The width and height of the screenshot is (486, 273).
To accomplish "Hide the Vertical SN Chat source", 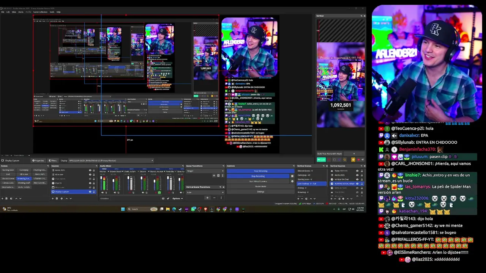I will 357,179.
